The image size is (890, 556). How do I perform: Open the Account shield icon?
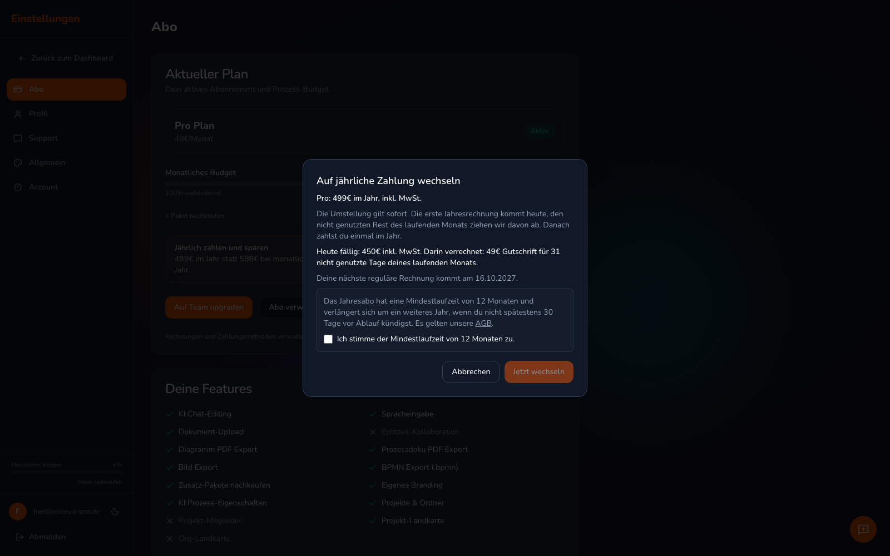click(x=18, y=187)
